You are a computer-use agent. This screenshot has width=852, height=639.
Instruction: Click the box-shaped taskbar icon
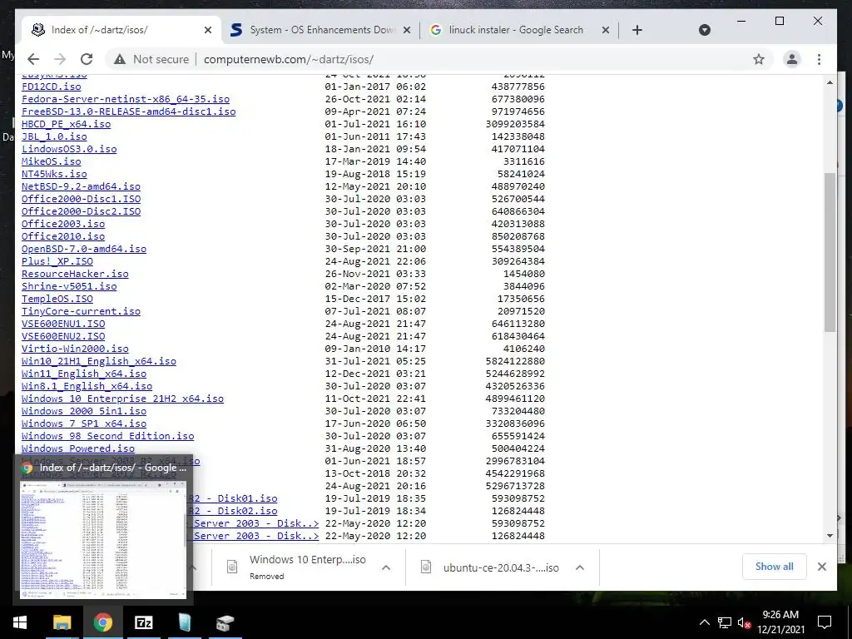click(x=225, y=622)
